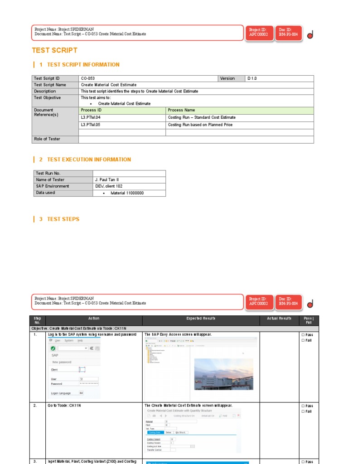Click the Hold button in CK11N toolbar
348x464 pixels.
click(223, 416)
